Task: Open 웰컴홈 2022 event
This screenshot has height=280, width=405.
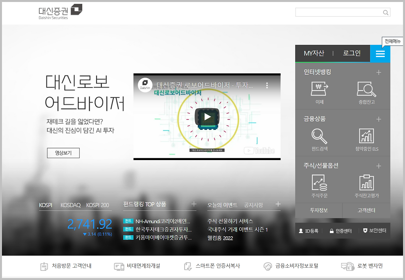Action: 220,238
